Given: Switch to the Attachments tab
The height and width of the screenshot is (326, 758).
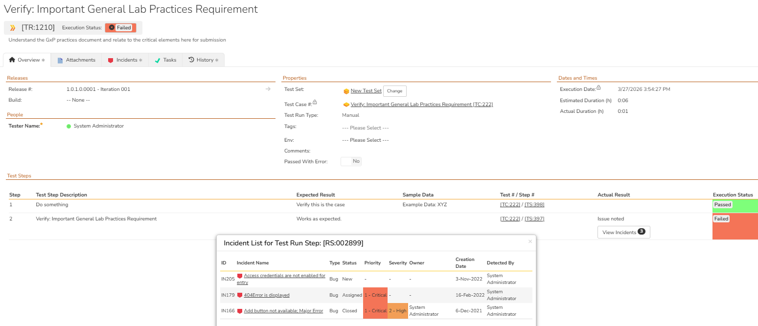Looking at the screenshot, I should coord(76,60).
